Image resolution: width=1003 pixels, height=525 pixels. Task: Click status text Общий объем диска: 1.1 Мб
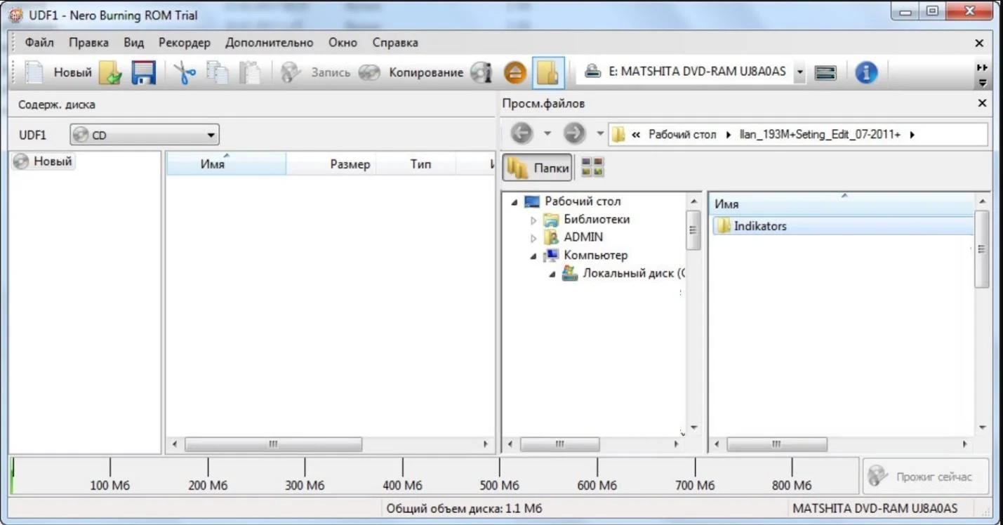(464, 508)
